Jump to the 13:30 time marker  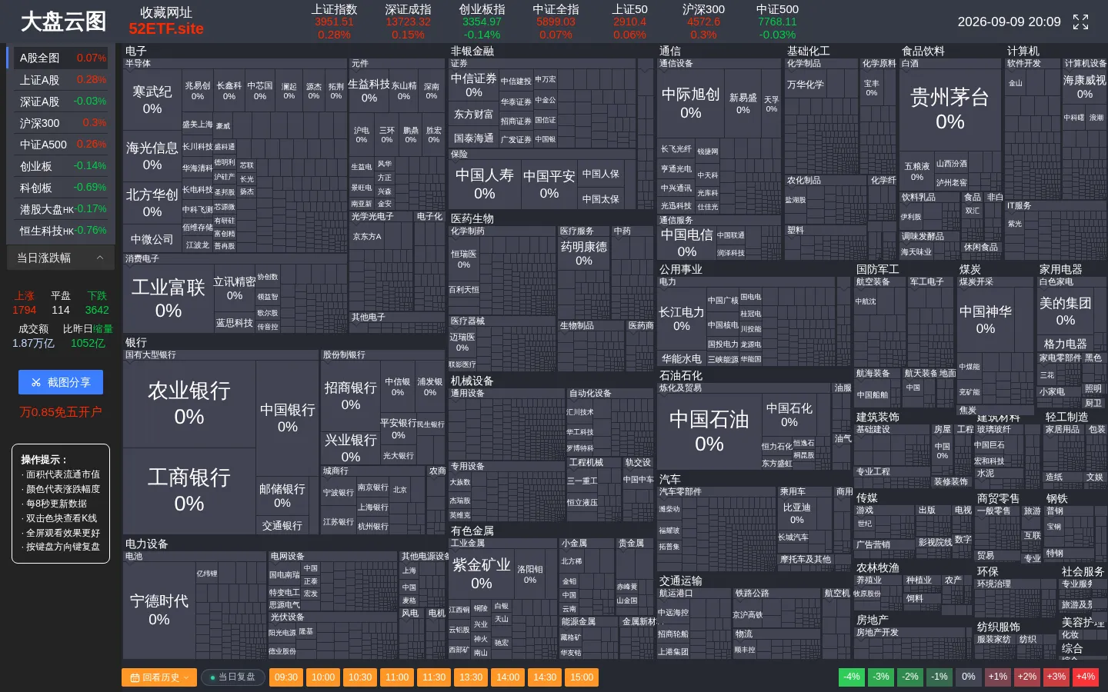click(x=471, y=677)
